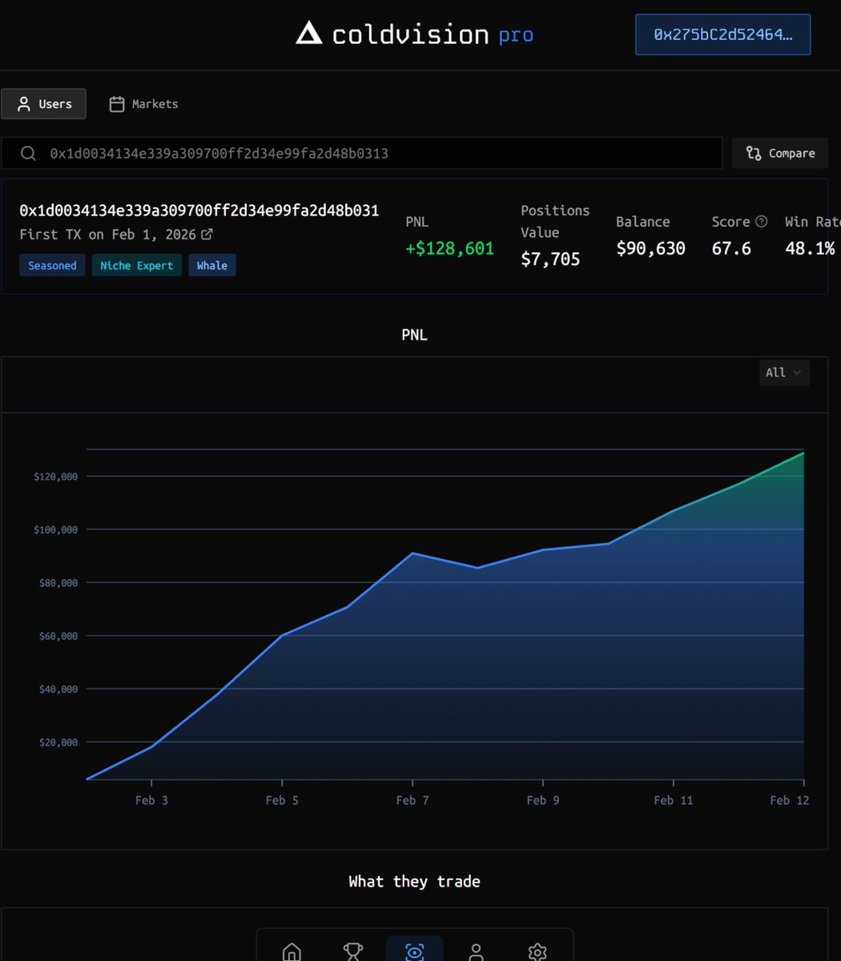The image size is (841, 961).
Task: Click the $60,000 y-axis label
Action: 58,636
